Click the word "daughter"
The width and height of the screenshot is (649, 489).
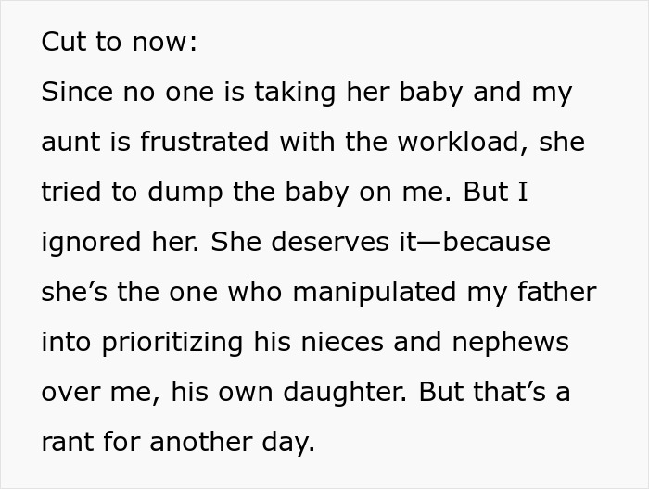(339, 393)
